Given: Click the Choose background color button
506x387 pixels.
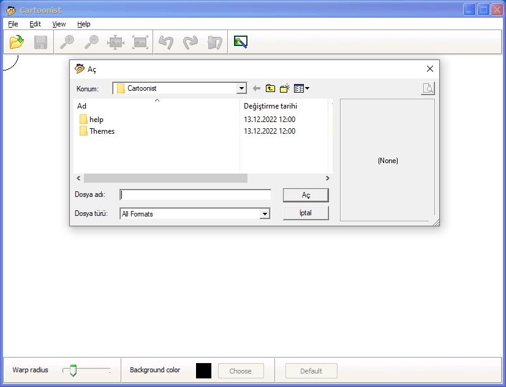Looking at the screenshot, I should pyautogui.click(x=241, y=371).
